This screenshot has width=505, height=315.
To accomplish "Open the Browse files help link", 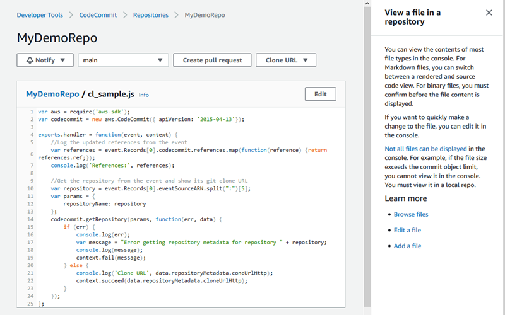I will [x=411, y=215].
